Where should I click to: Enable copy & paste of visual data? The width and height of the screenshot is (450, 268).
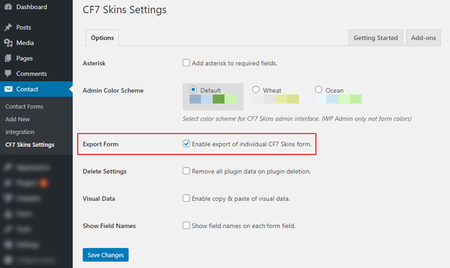coord(186,199)
